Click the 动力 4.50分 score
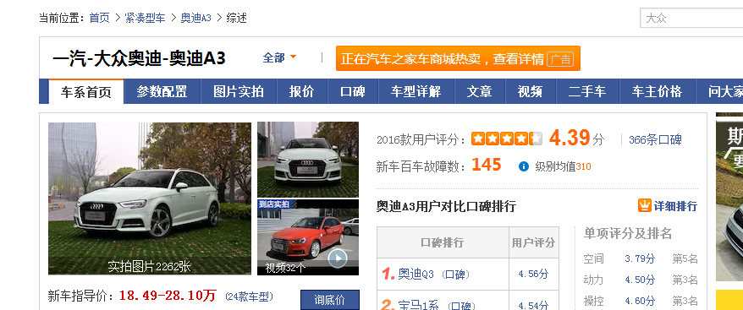The width and height of the screenshot is (743, 310). (640, 280)
